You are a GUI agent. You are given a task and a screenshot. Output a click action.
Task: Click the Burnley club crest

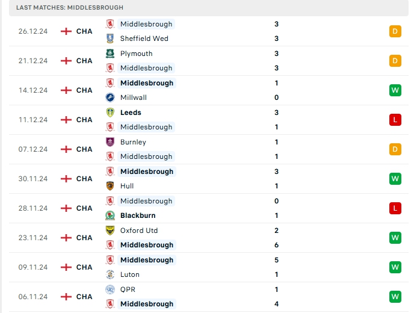(x=110, y=142)
